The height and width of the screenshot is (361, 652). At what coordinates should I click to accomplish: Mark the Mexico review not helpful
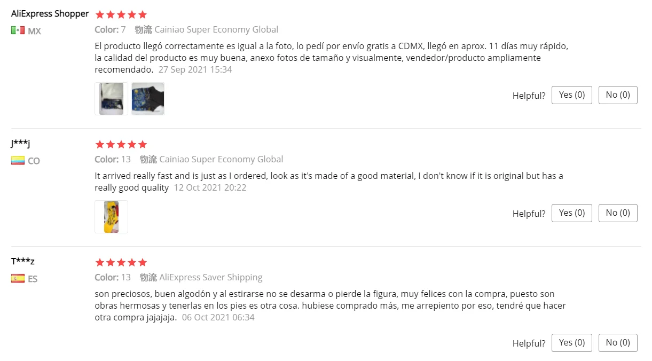pos(617,95)
